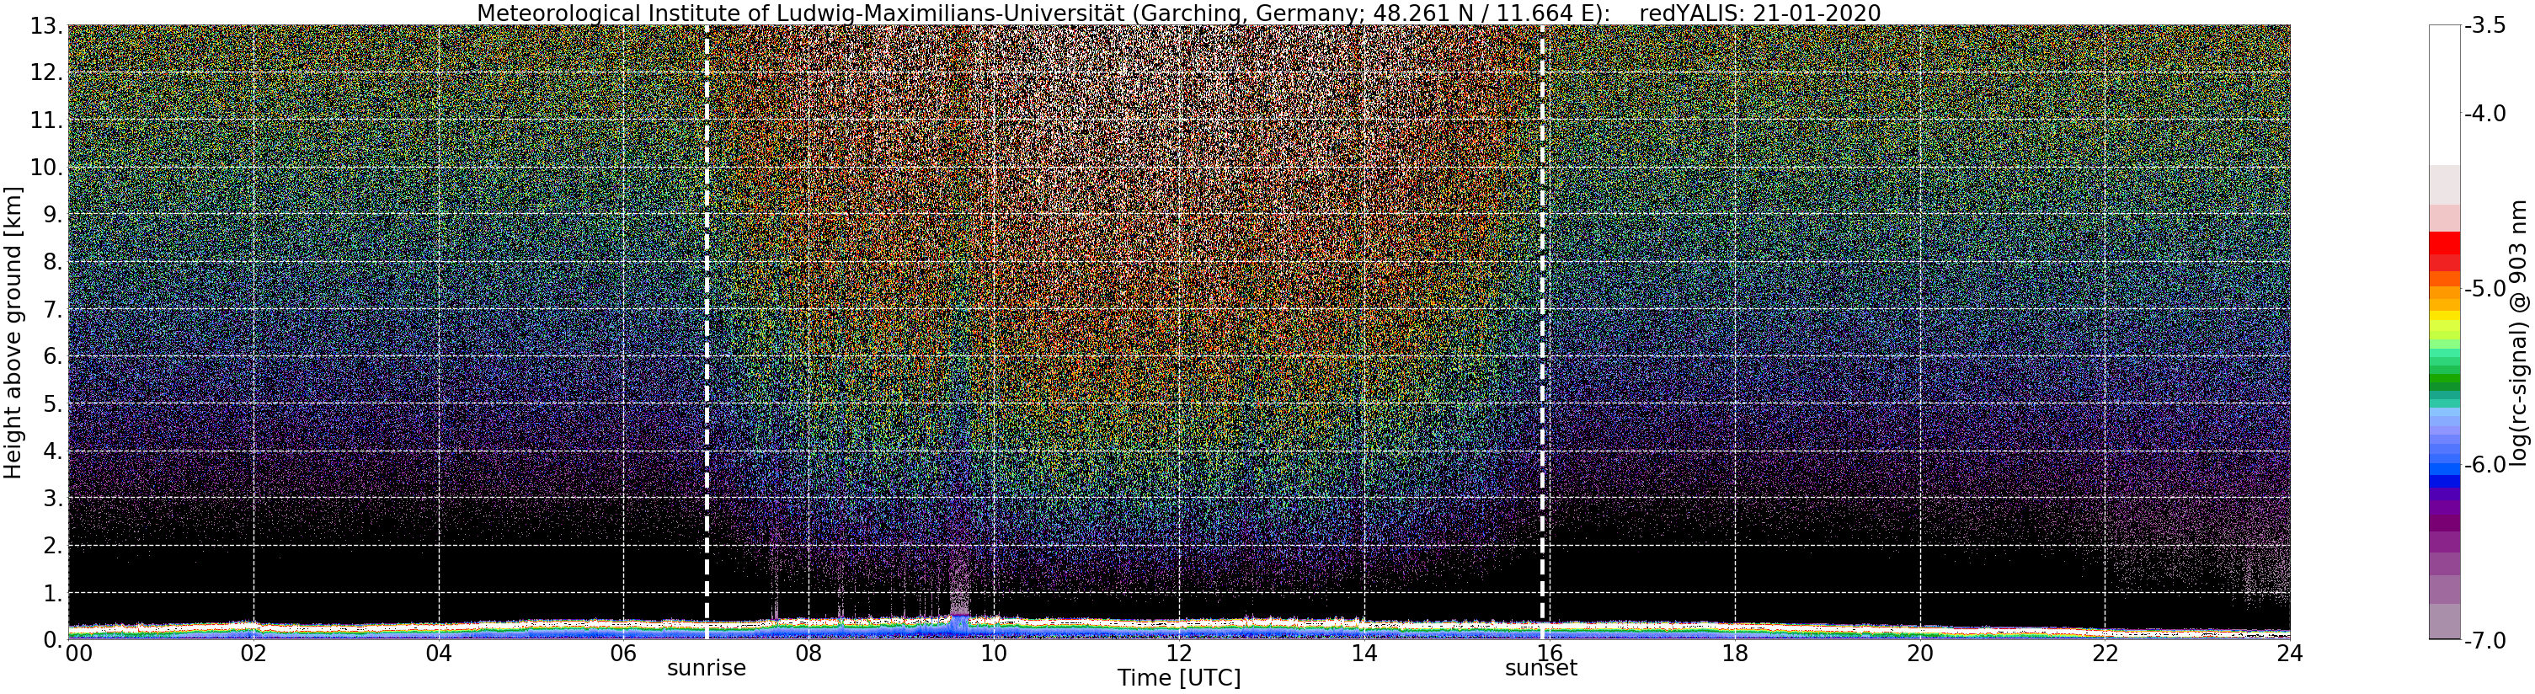Click the y-axis tick label '12.'

[47, 72]
